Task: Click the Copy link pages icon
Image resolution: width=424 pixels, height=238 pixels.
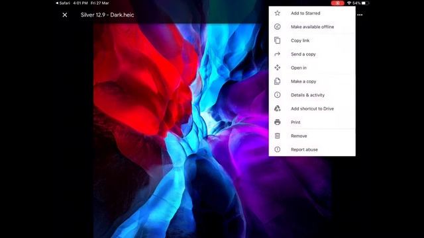Action: pos(277,40)
